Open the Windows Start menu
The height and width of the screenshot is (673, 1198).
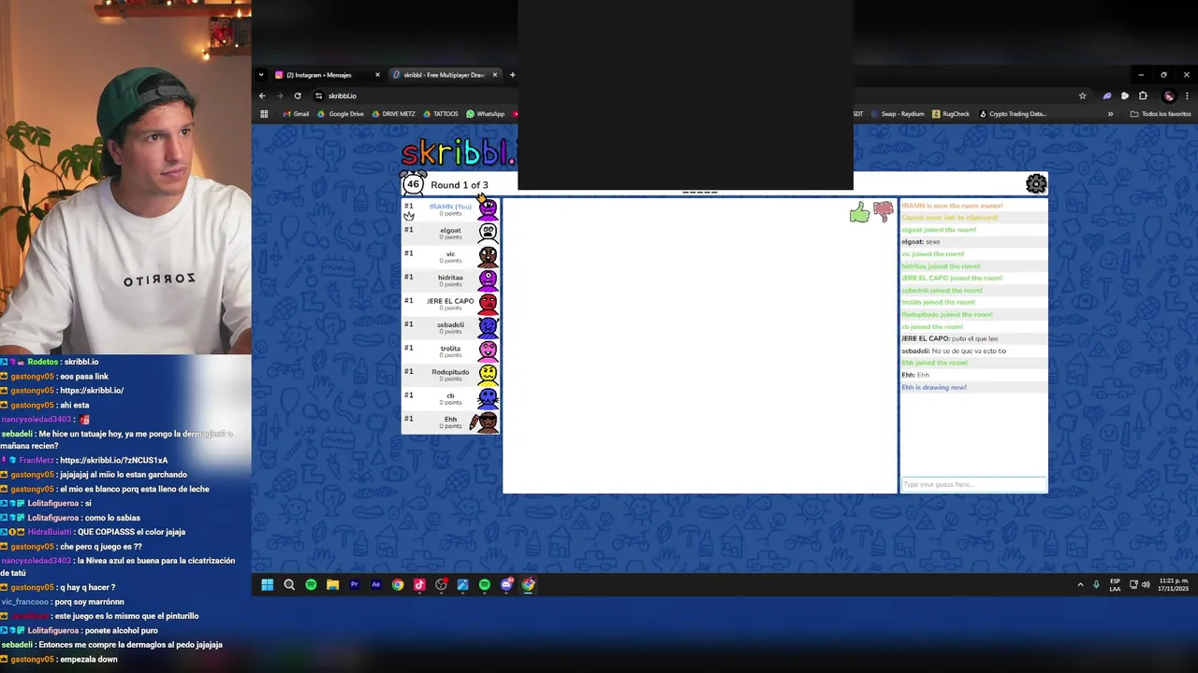pyautogui.click(x=267, y=585)
